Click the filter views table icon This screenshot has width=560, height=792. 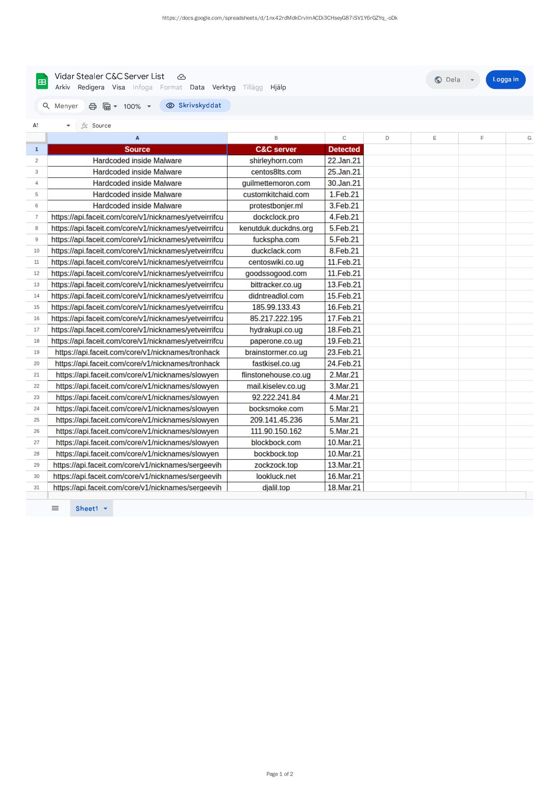[107, 106]
